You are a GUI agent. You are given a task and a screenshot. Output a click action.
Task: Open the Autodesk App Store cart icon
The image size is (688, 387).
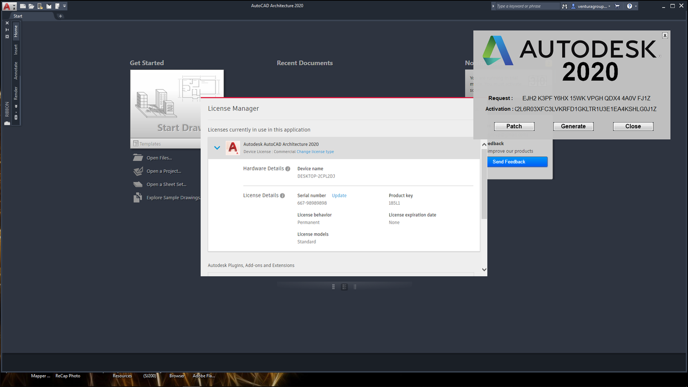pyautogui.click(x=617, y=6)
